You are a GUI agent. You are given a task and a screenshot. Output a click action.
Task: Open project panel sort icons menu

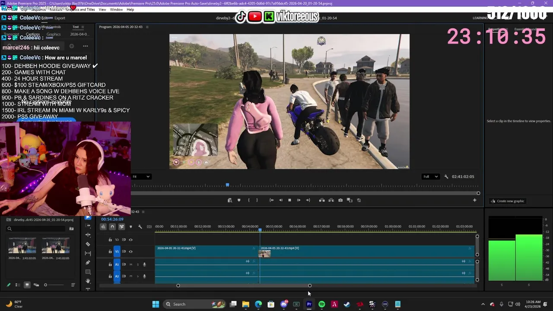click(73, 285)
